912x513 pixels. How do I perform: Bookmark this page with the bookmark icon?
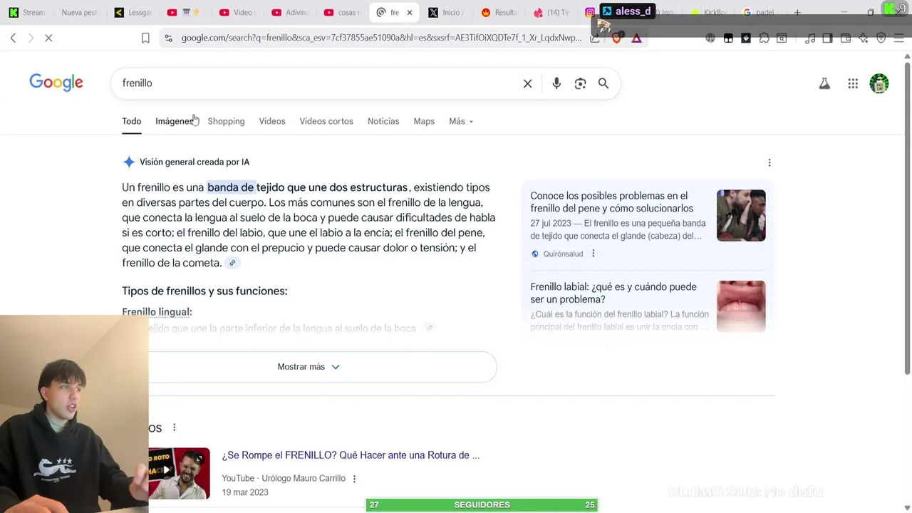pyautogui.click(x=145, y=38)
